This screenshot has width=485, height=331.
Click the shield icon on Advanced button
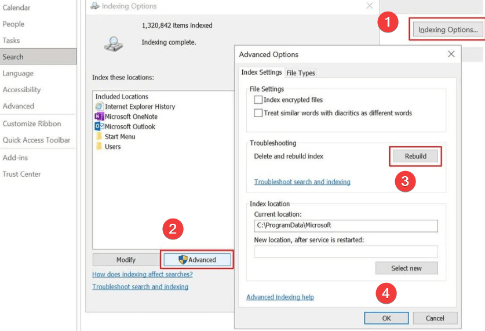pos(183,260)
